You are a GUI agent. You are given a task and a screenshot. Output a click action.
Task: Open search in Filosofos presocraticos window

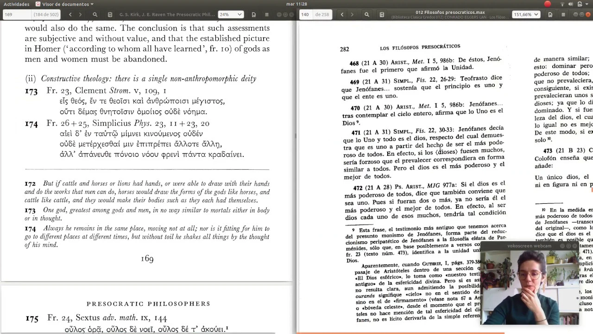(366, 14)
